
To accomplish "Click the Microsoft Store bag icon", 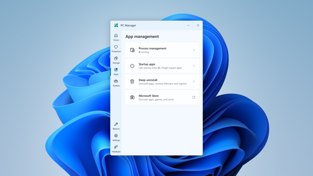I will [132, 97].
